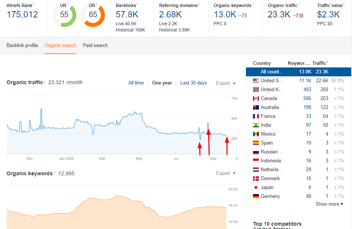Open Australia keywords count 198
Image resolution: width=352 pixels, height=229 pixels.
tap(307, 107)
